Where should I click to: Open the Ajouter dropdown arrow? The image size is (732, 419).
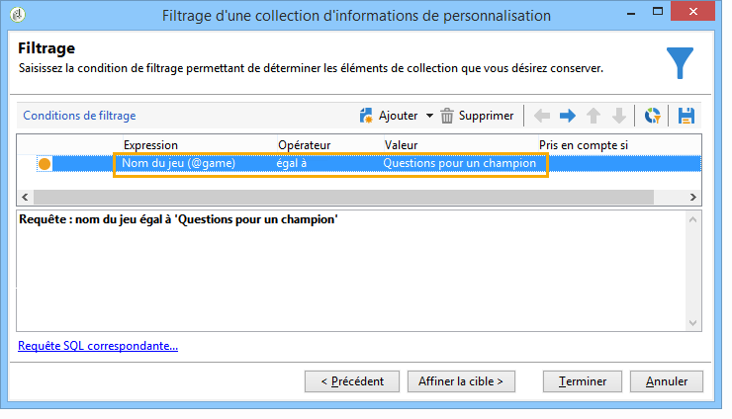[429, 116]
